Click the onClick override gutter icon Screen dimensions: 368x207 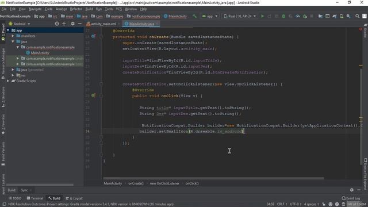tap(93, 95)
